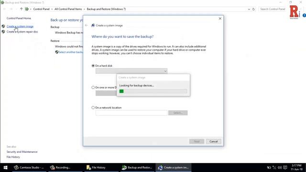This screenshot has height=172, width=306.
Task: Select the On a hard disk option
Action: [x=93, y=66]
